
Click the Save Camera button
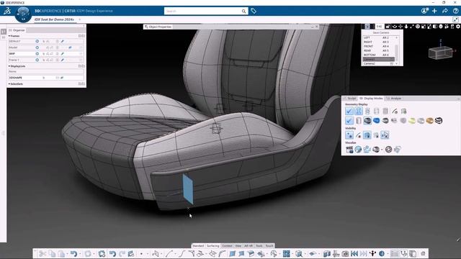click(381, 33)
